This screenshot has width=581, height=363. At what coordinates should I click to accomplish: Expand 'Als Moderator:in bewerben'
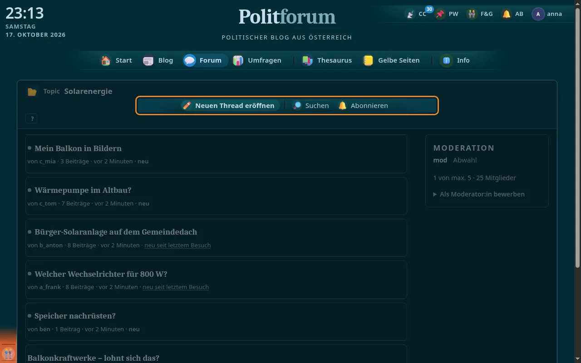479,194
